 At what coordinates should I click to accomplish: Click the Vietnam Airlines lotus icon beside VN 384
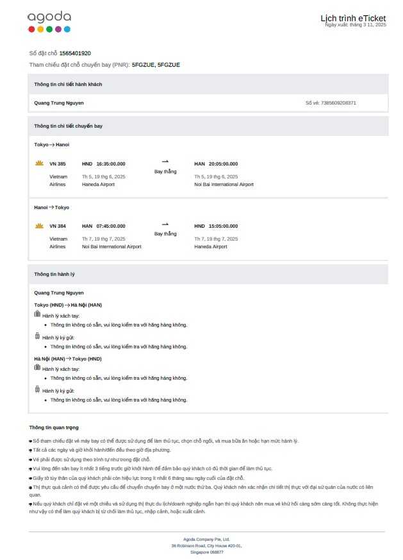click(x=39, y=226)
